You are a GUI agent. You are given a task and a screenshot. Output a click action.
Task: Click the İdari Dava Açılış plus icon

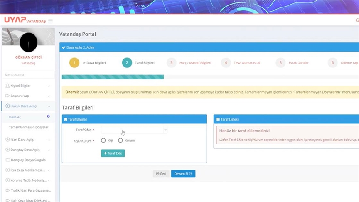[7, 140]
